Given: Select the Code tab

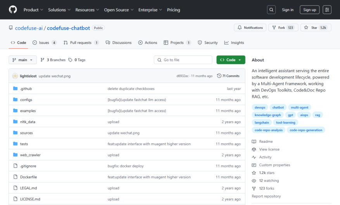Looking at the screenshot, I should 19,43.
